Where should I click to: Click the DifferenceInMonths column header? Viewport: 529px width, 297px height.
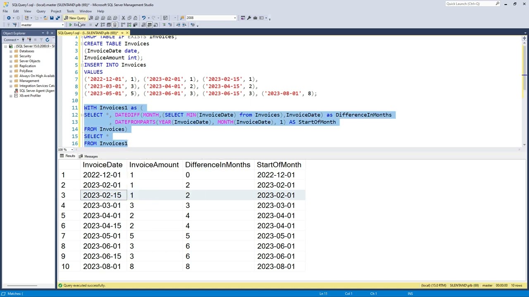pos(218,165)
